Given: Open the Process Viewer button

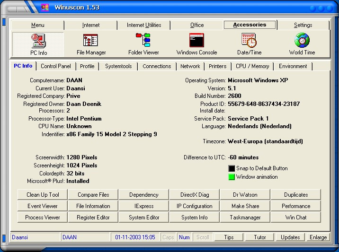Looking at the screenshot, I should pos(43,217).
